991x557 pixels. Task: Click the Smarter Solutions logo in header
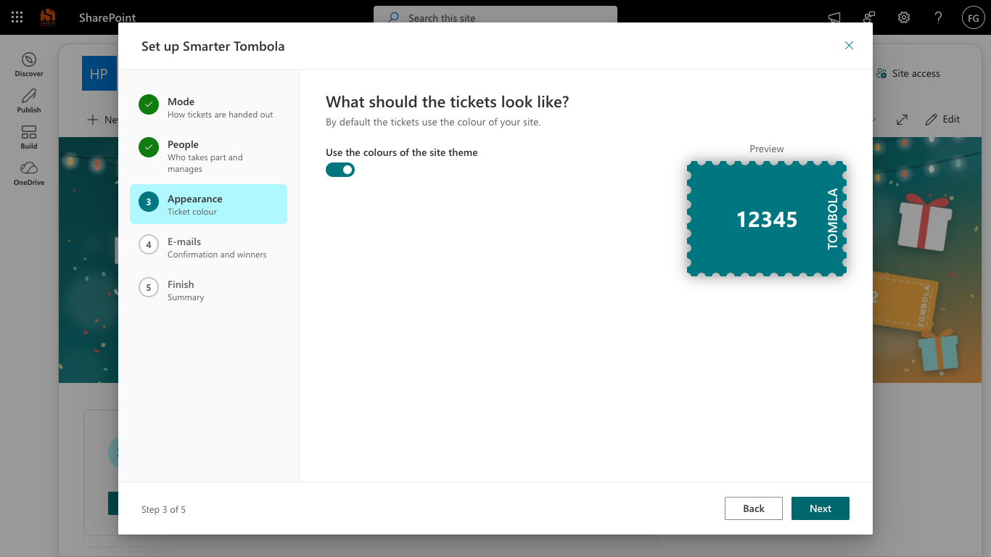[48, 17]
